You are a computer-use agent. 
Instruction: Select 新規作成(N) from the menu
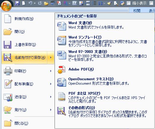tap(28, 19)
